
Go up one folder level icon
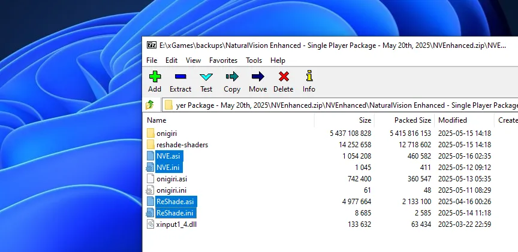[150, 105]
